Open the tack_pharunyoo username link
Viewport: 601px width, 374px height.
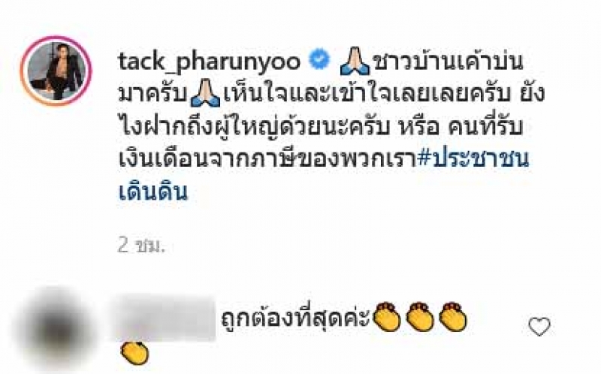tap(209, 62)
